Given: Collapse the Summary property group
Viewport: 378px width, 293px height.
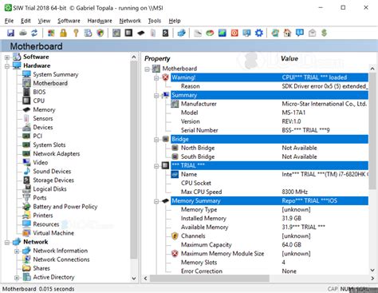Looking at the screenshot, I should click(156, 96).
